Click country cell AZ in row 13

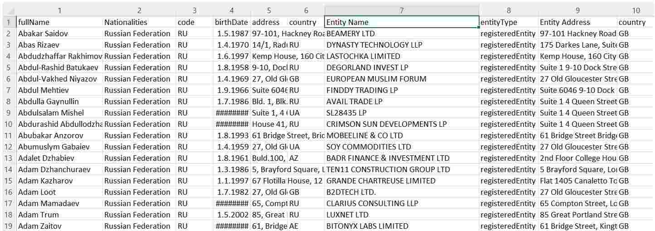click(x=306, y=158)
